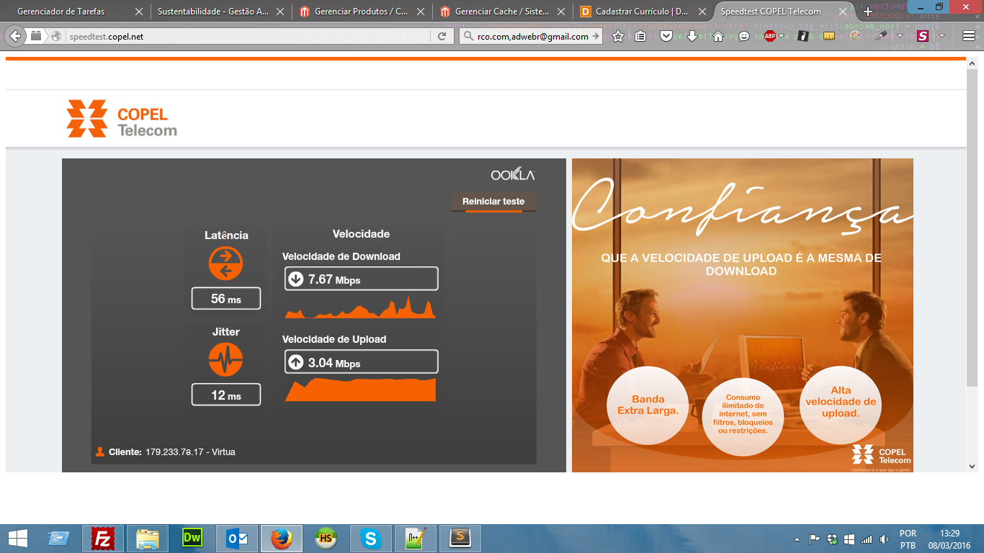This screenshot has height=553, width=984.
Task: Open the bookmarks list icon
Action: (x=640, y=36)
